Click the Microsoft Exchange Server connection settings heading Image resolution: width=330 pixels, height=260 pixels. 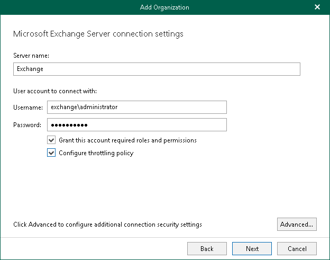(x=98, y=34)
